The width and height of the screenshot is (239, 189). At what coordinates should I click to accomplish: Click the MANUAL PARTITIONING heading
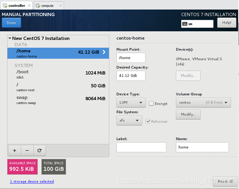(x=28, y=15)
